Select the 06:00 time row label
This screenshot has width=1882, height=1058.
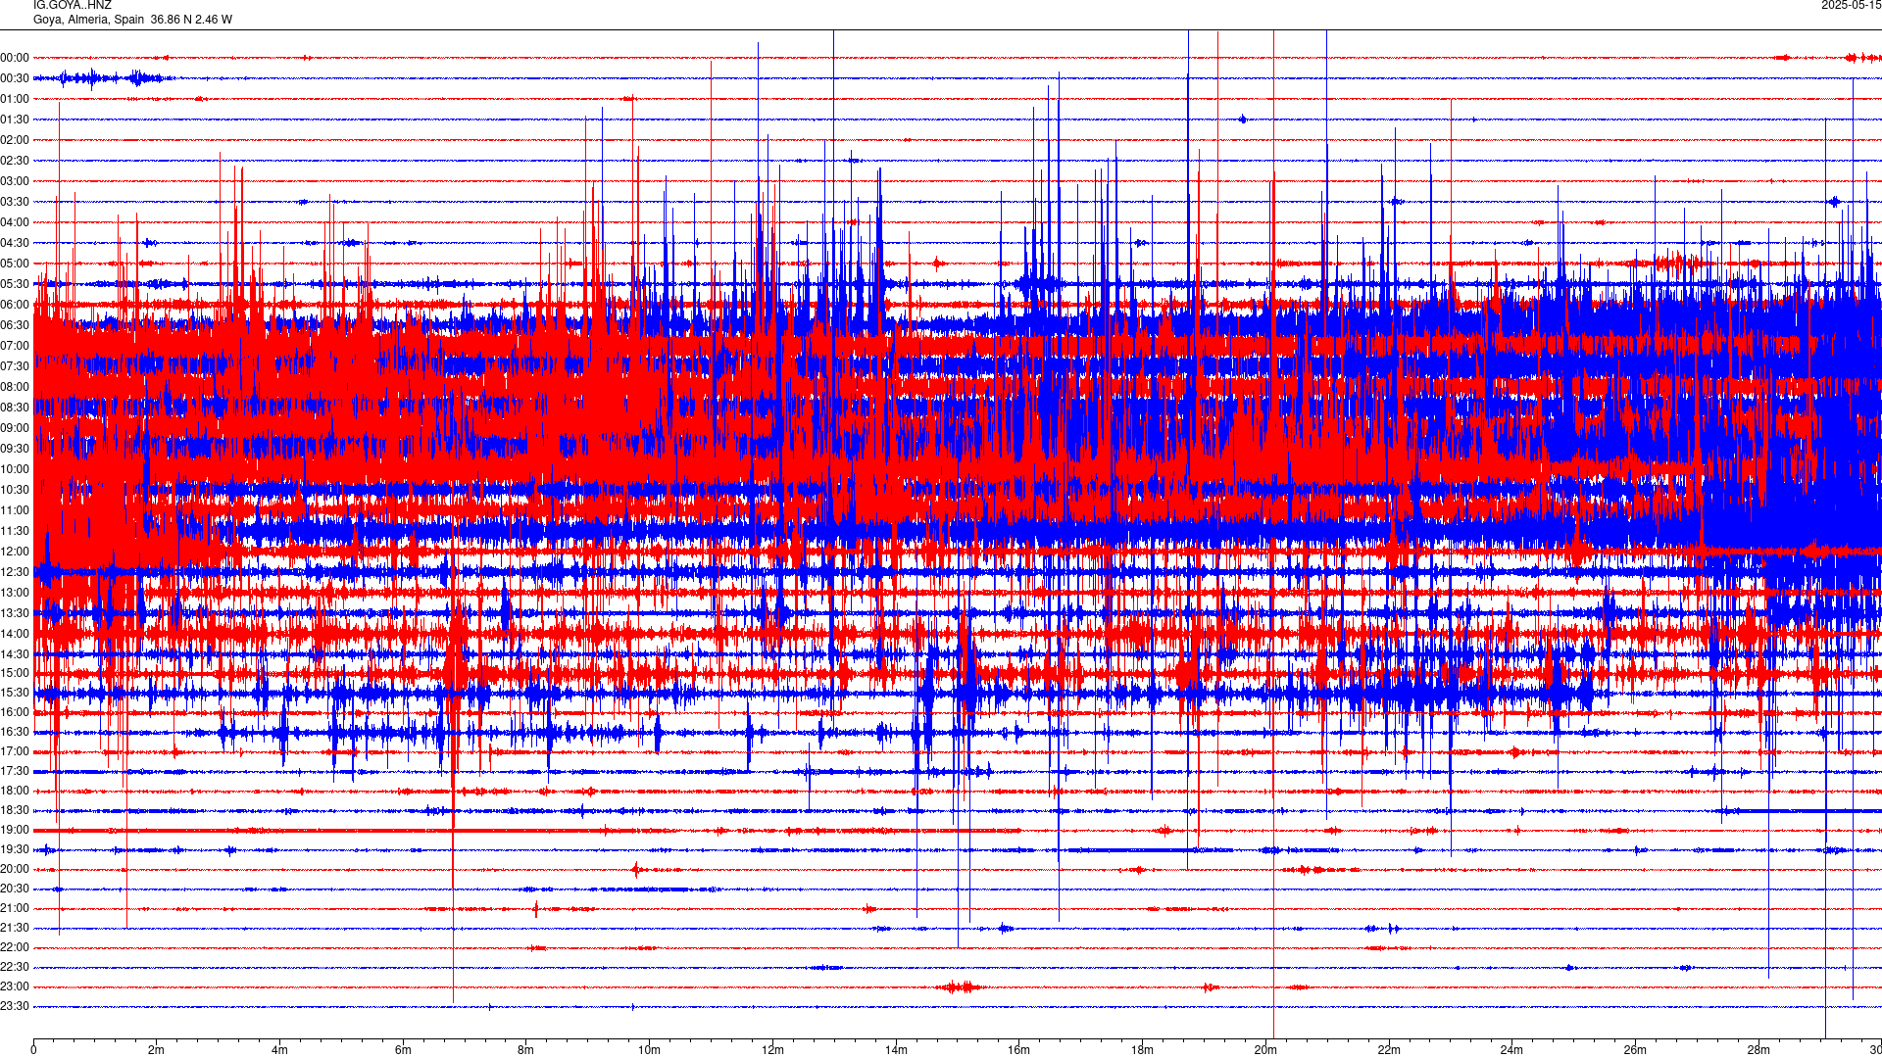coord(15,305)
